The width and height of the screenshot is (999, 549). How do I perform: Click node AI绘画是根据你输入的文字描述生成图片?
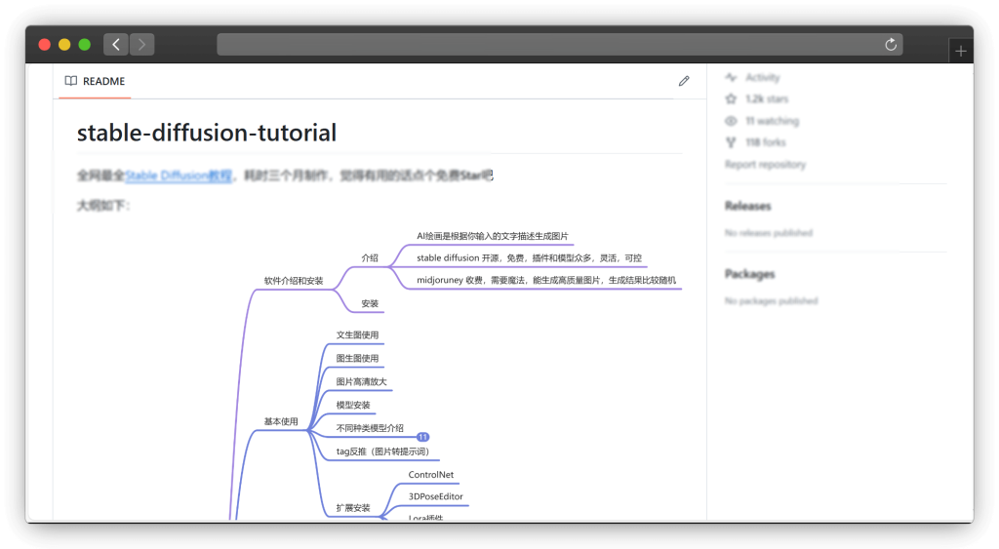[493, 236]
